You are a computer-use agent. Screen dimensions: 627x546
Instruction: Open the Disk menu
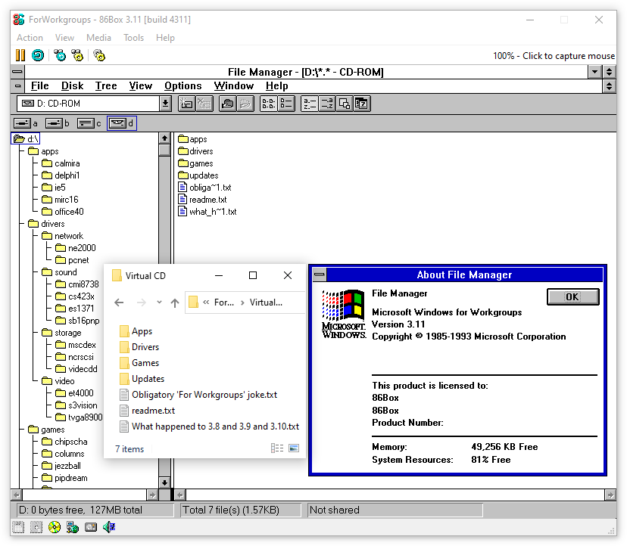(x=72, y=86)
